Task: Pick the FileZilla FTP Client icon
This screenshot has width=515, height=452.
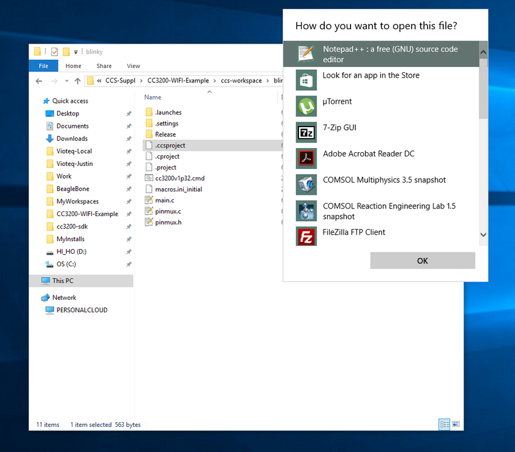Action: pyautogui.click(x=306, y=236)
